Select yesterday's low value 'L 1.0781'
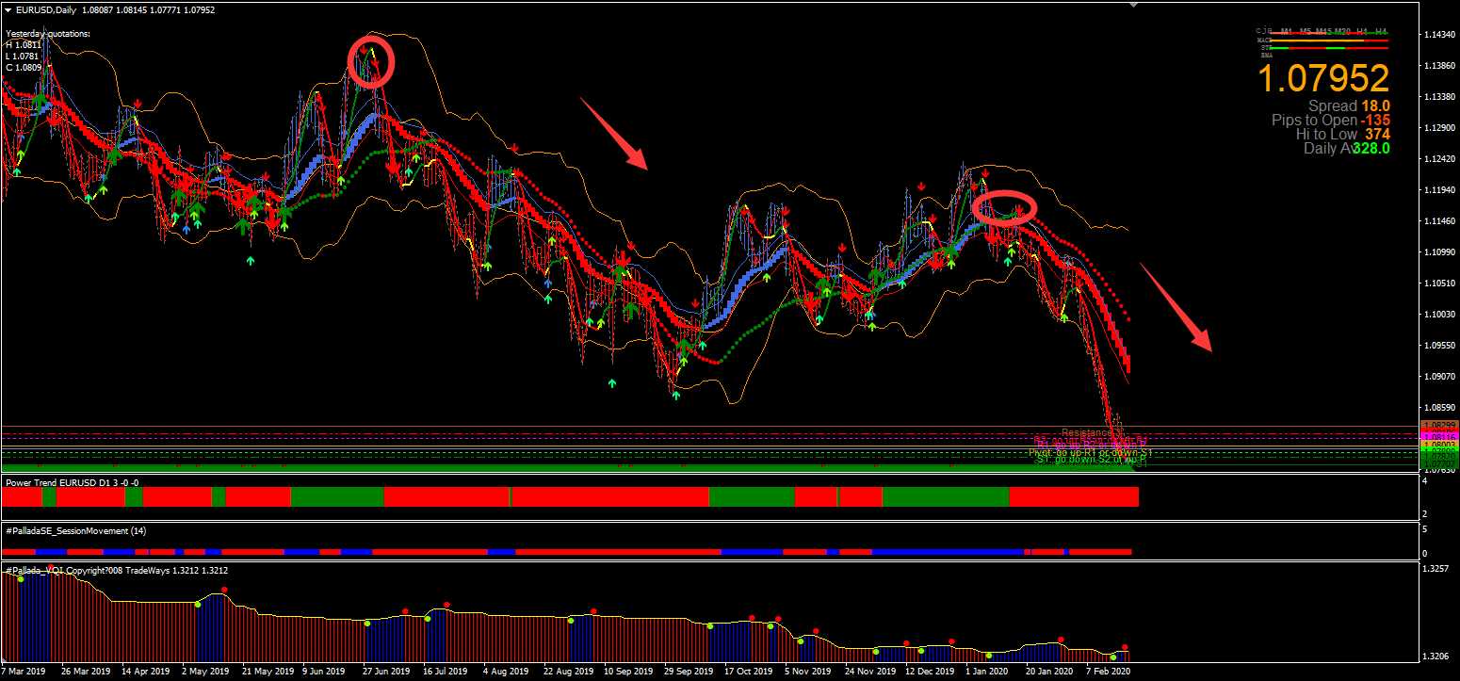Screen dimensions: 1460x681 coord(23,57)
